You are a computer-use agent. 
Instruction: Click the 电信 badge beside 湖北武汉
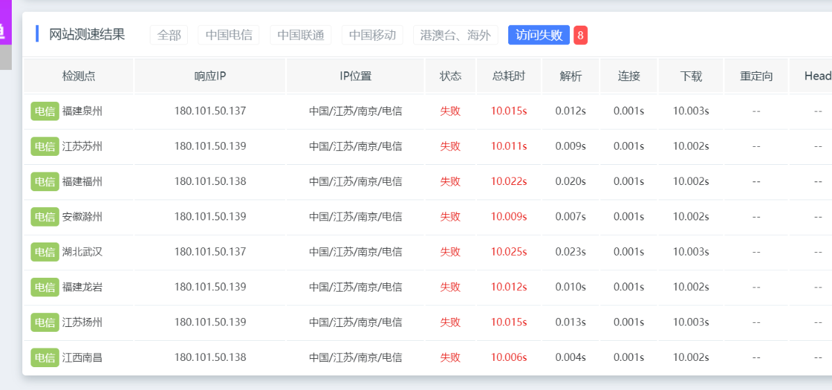(x=45, y=251)
